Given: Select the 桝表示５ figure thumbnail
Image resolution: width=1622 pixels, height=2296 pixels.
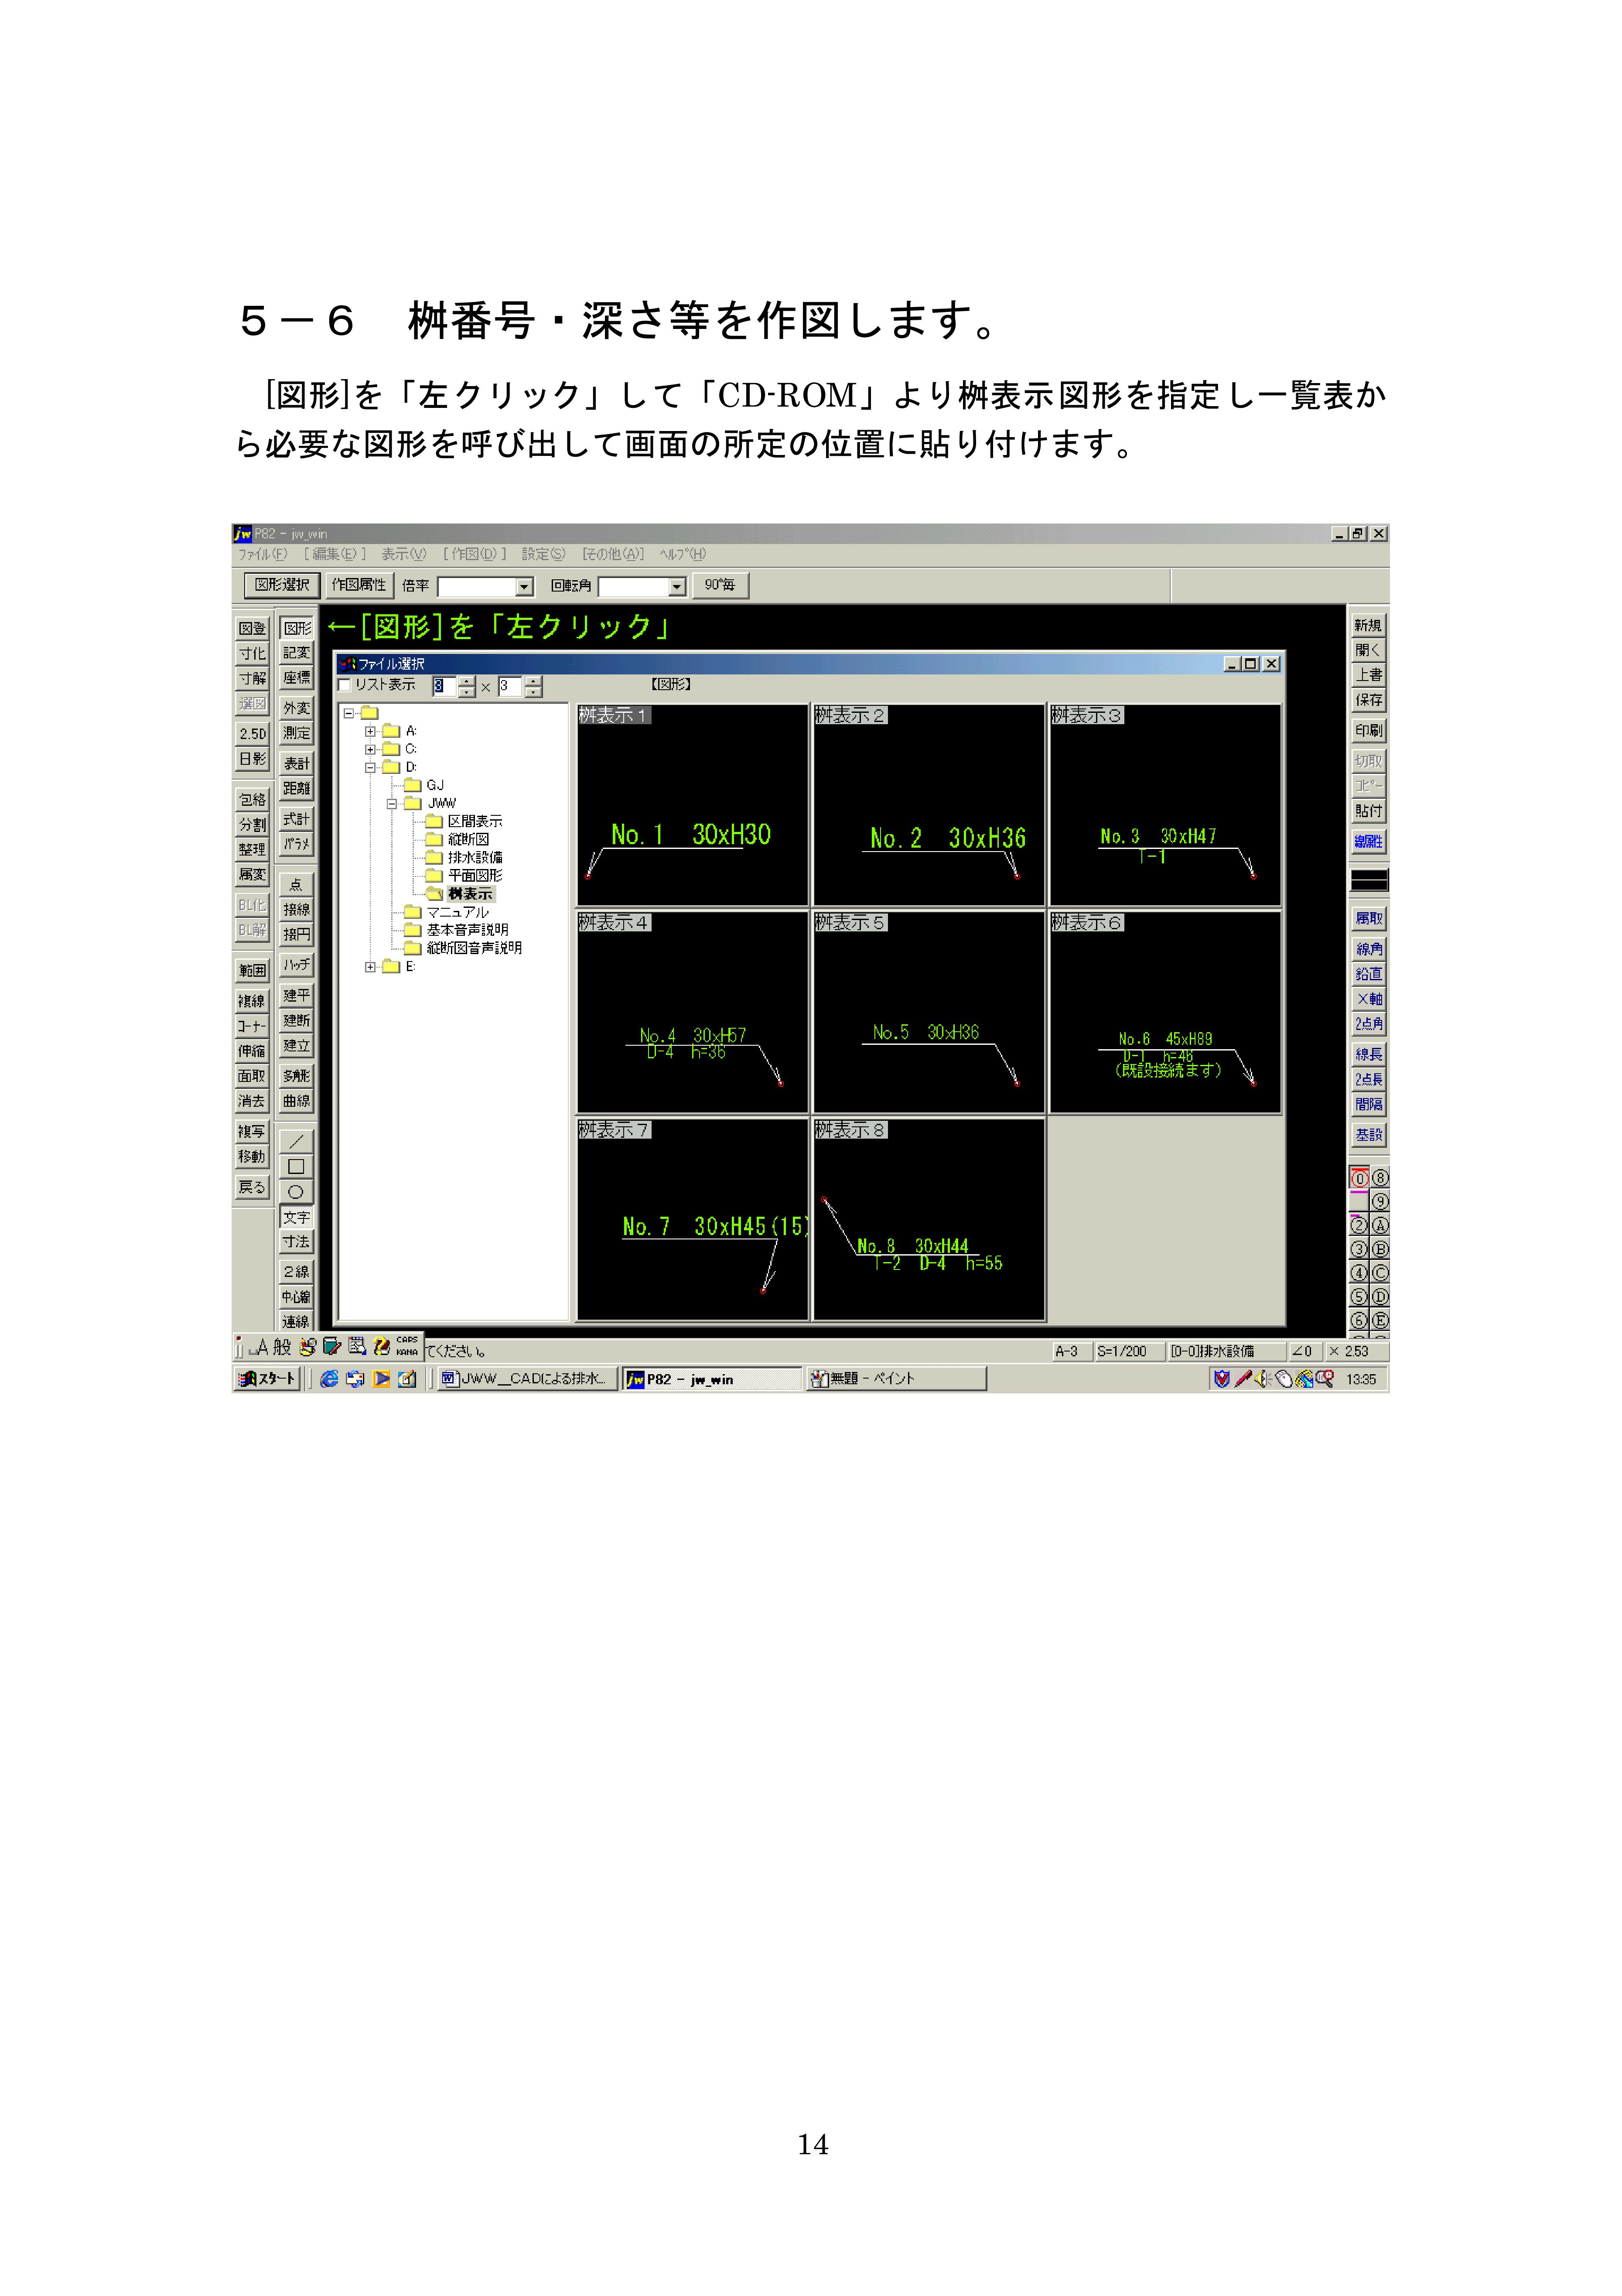Looking at the screenshot, I should [929, 1012].
